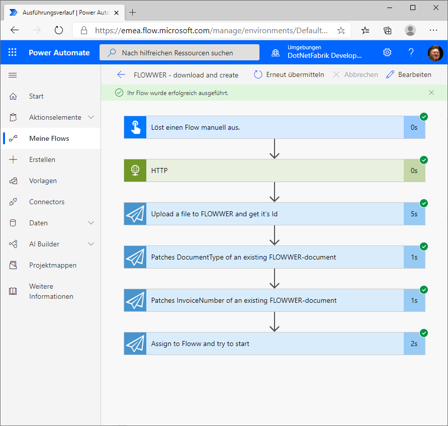
Task: Click paper plane icon of Patches InvoiceNumber step
Action: pos(135,301)
